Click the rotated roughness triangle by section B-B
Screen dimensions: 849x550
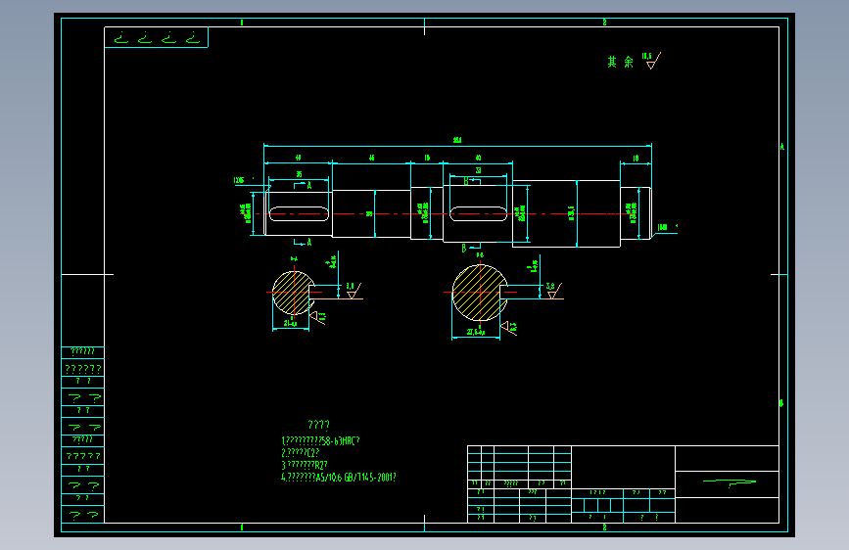coord(509,327)
